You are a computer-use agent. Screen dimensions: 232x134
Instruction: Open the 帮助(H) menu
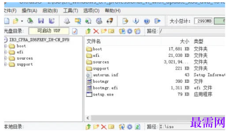(x=112, y=11)
